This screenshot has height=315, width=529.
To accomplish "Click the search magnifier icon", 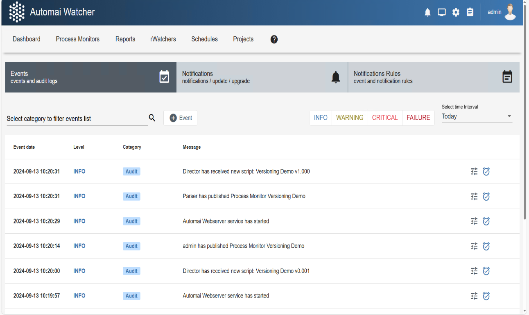I will click(x=152, y=118).
